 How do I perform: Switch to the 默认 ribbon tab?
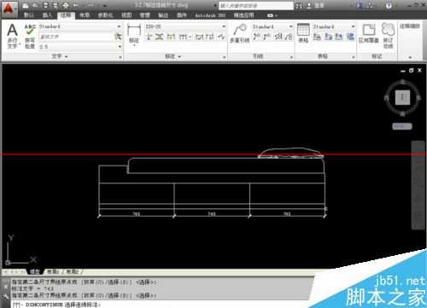click(x=28, y=15)
